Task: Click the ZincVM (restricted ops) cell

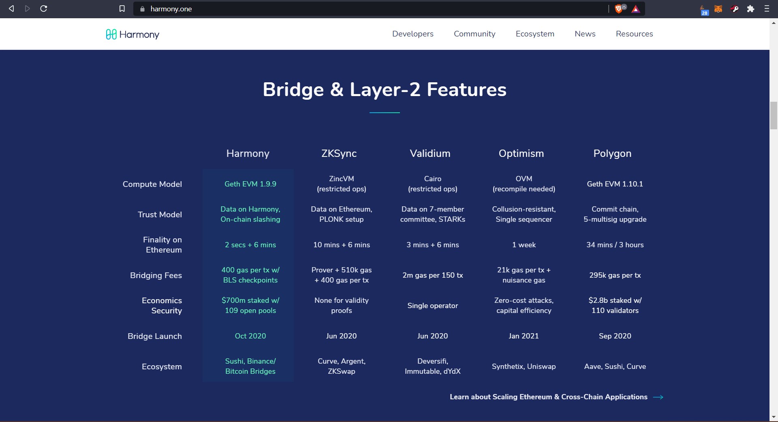Action: 342,184
